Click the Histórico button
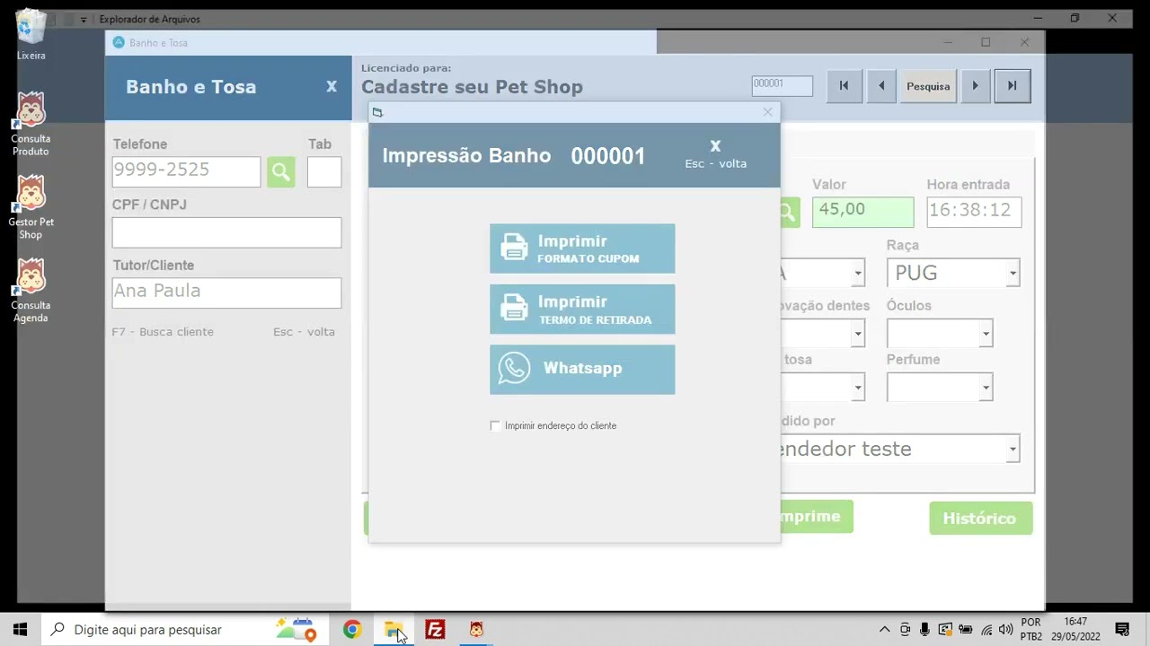The height and width of the screenshot is (646, 1150). click(x=980, y=518)
